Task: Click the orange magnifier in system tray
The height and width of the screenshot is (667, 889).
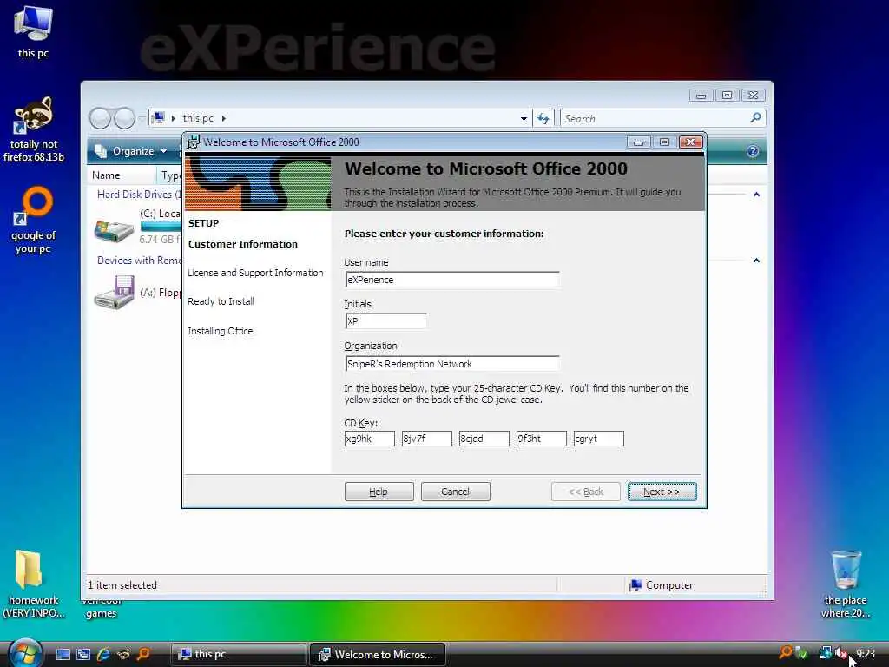Action: click(x=785, y=652)
